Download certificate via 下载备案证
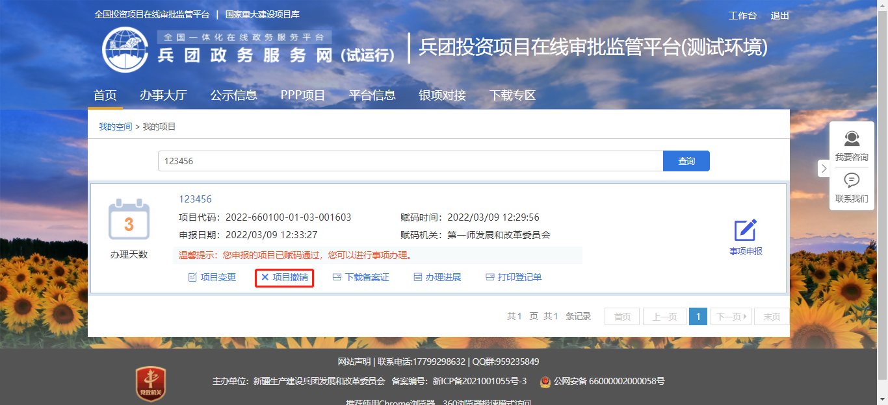Viewport: 888px width, 405px height. (361, 277)
